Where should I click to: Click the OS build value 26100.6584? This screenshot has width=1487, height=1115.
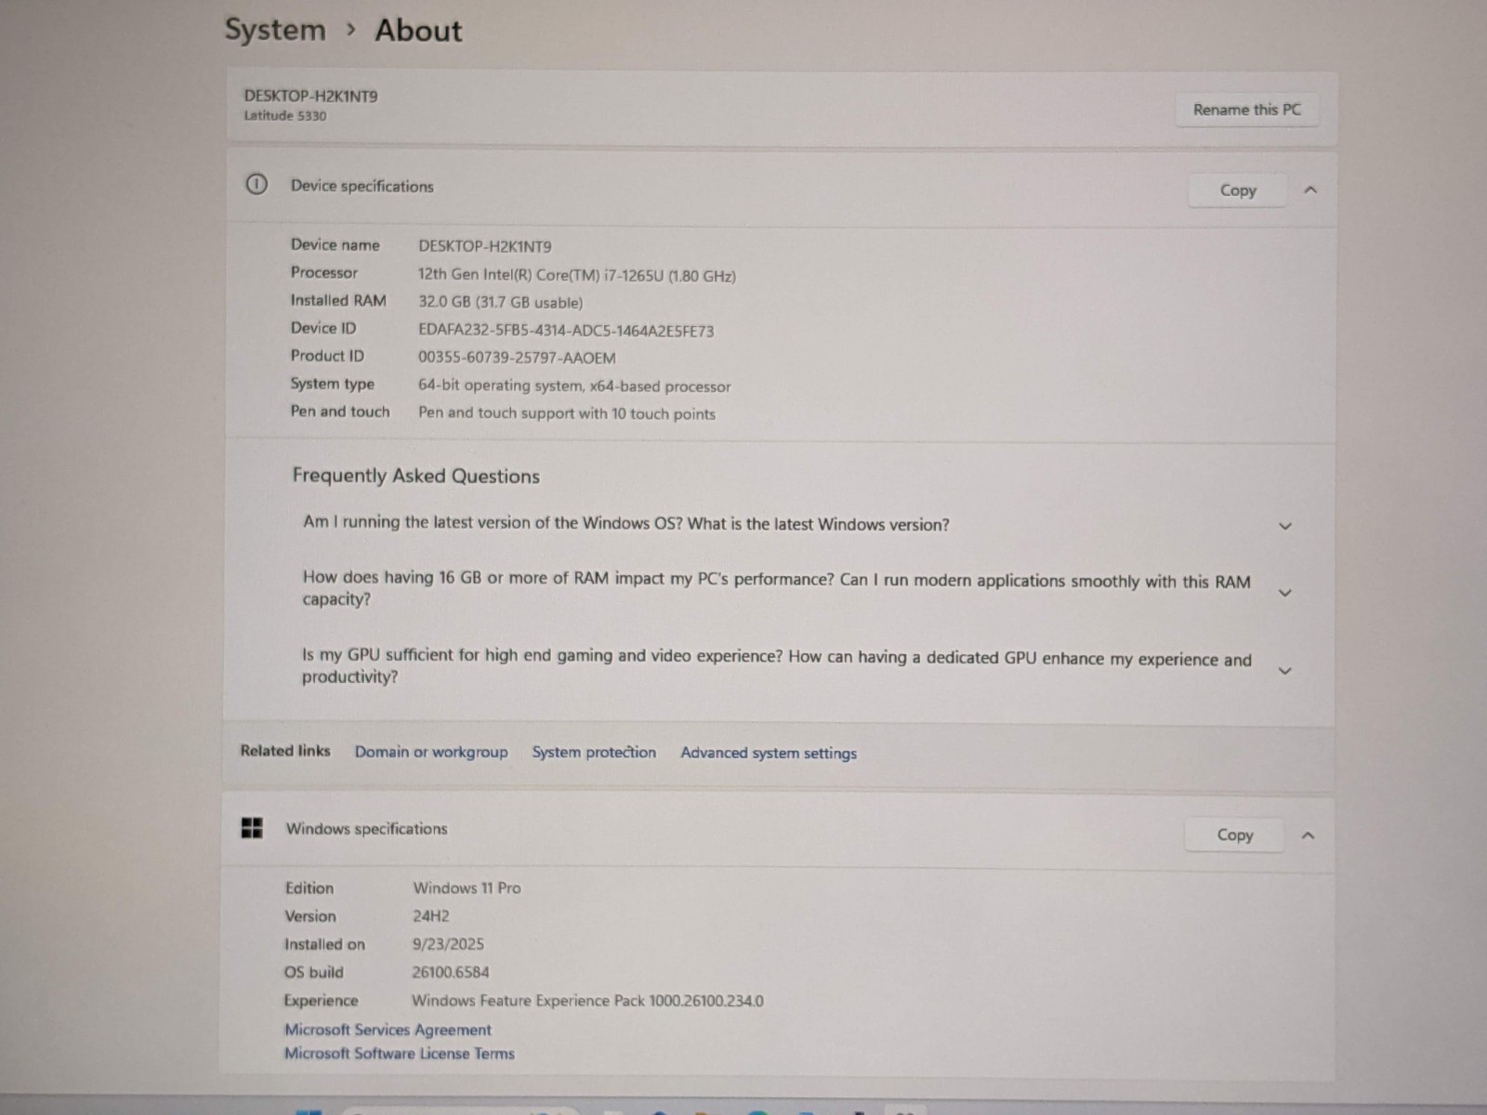click(451, 973)
